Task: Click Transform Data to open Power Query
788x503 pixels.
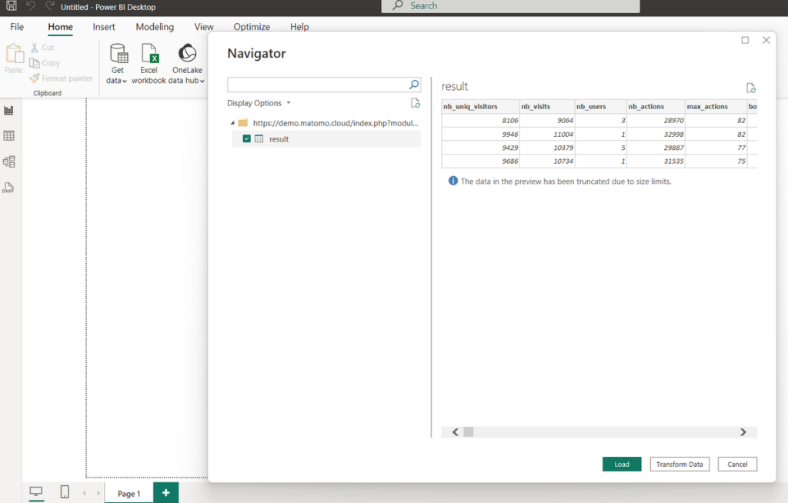Action: click(x=679, y=464)
